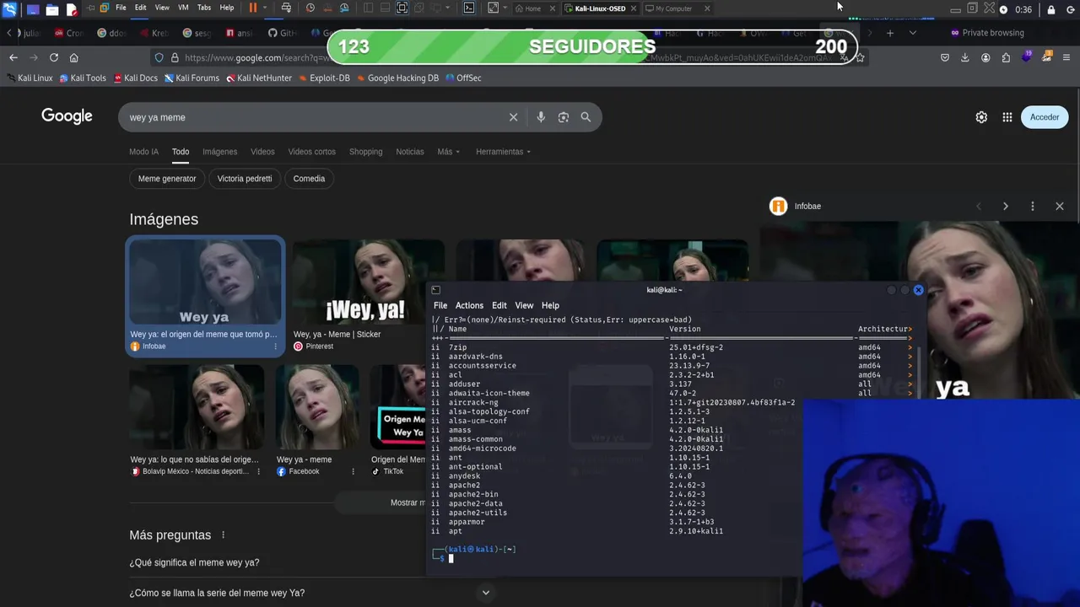The width and height of the screenshot is (1080, 607).
Task: Open the Infobae 'Wey ya' image thumbnail
Action: 205,282
